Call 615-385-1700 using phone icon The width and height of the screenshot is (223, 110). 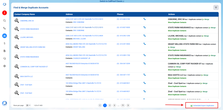click(x=145, y=55)
